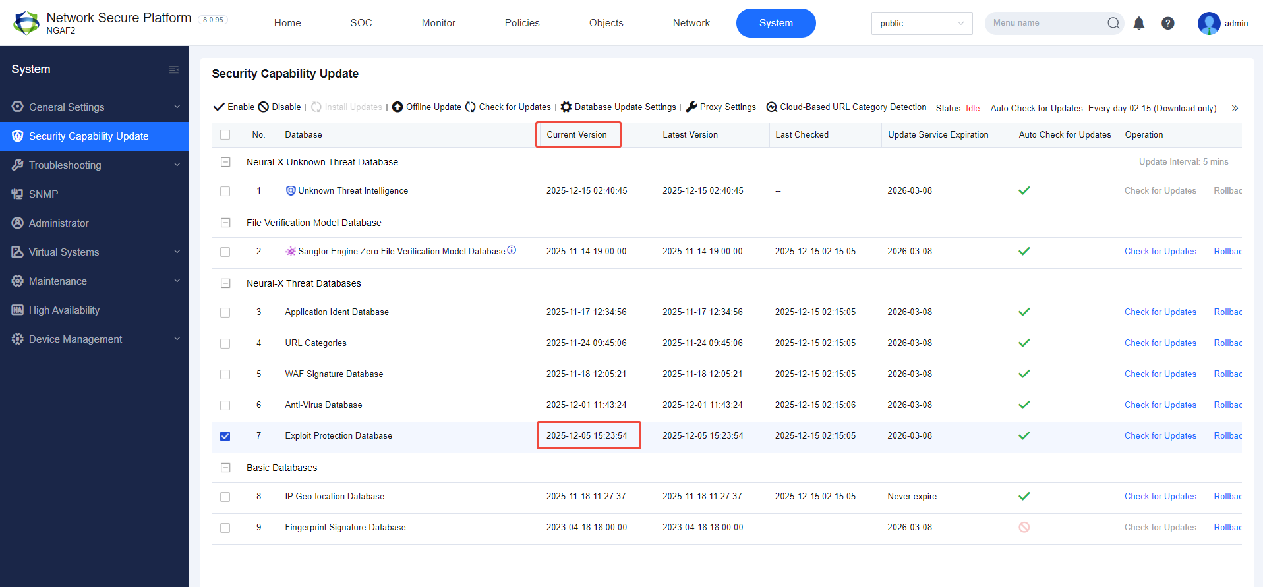Click the Maintenance icon in sidebar
The width and height of the screenshot is (1263, 587).
pos(18,281)
